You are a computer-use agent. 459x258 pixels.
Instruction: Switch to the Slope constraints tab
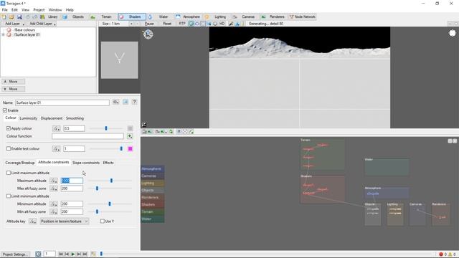click(x=86, y=163)
